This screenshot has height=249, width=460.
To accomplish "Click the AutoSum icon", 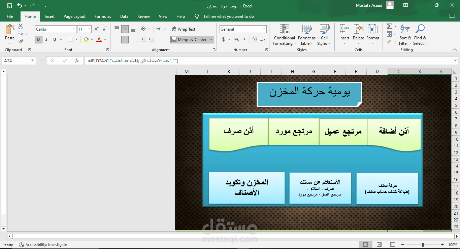I will [389, 27].
